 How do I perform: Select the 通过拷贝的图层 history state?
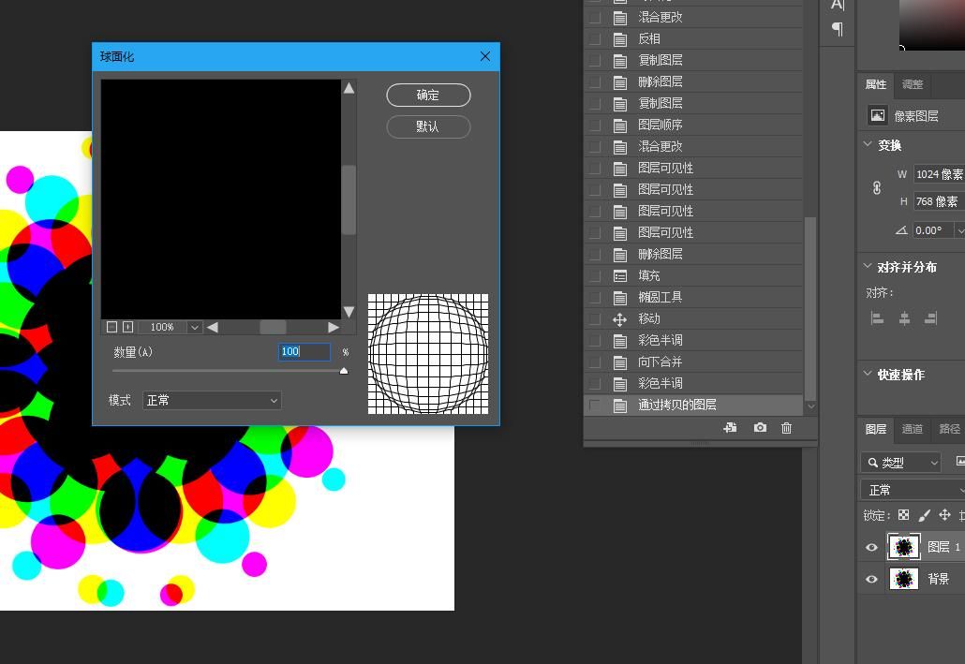point(693,405)
